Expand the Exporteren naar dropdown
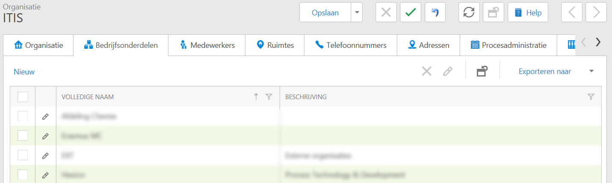This screenshot has width=612, height=183. [591, 71]
